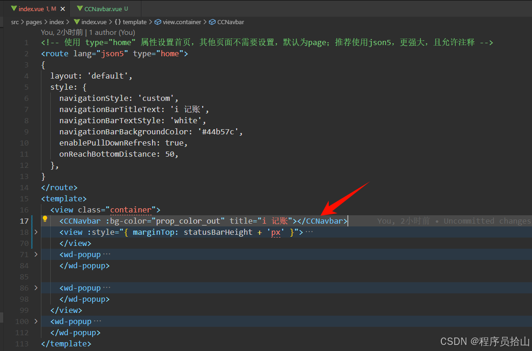Open the index.vue file breadcrumb
532x351 pixels.
(94, 22)
